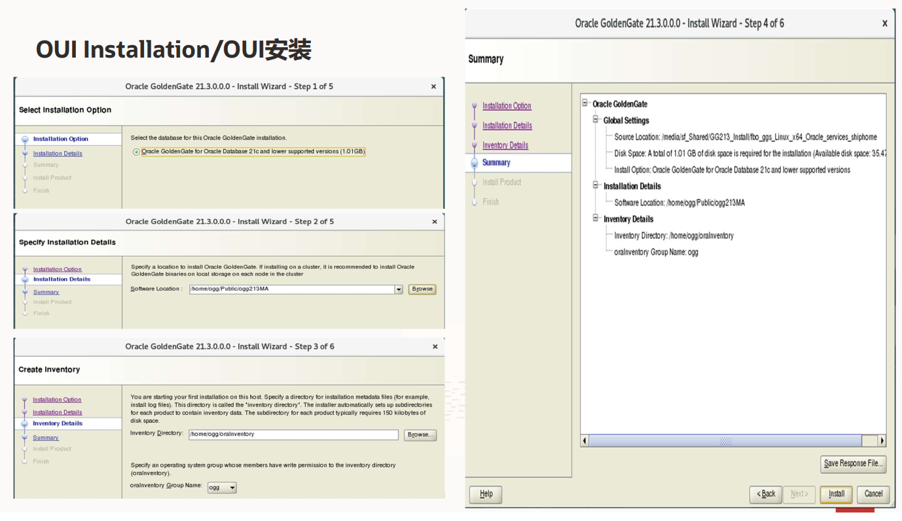The height and width of the screenshot is (521, 902).
Task: Select Summary step in Step 4 sidebar
Action: 496,163
